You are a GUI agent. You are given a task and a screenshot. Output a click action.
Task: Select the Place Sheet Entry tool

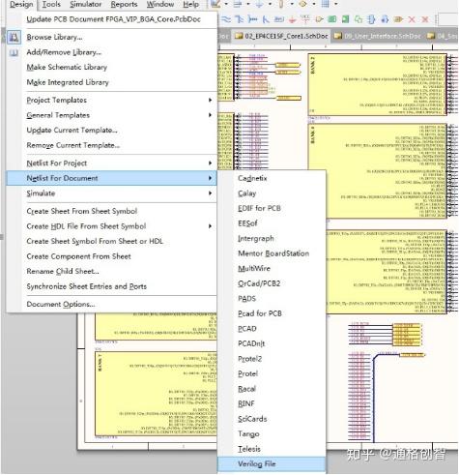345,19
